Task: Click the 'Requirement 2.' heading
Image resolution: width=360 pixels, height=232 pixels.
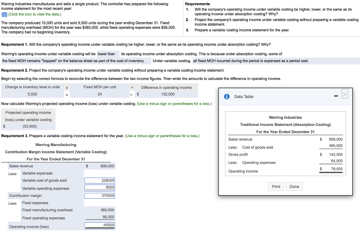Action: click(15, 70)
